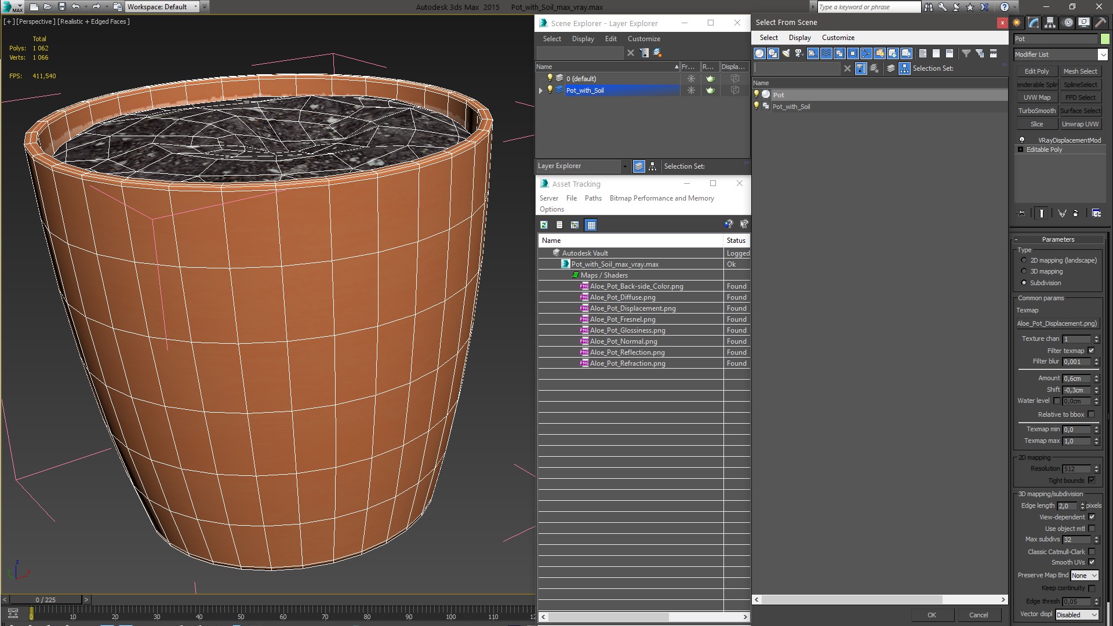
Task: Open Paths menu in Asset Tracking
Action: 593,198
